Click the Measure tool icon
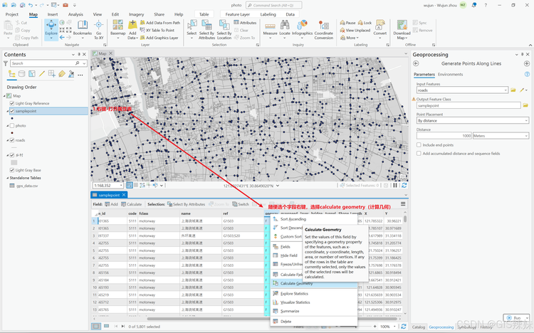534x333 pixels. tap(270, 28)
